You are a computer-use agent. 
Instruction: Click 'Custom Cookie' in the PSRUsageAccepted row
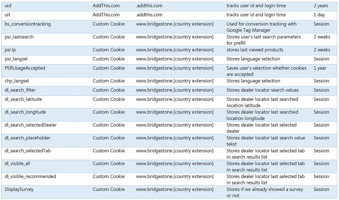point(109,68)
